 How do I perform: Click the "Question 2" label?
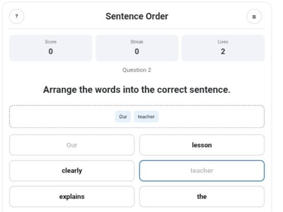tap(137, 70)
